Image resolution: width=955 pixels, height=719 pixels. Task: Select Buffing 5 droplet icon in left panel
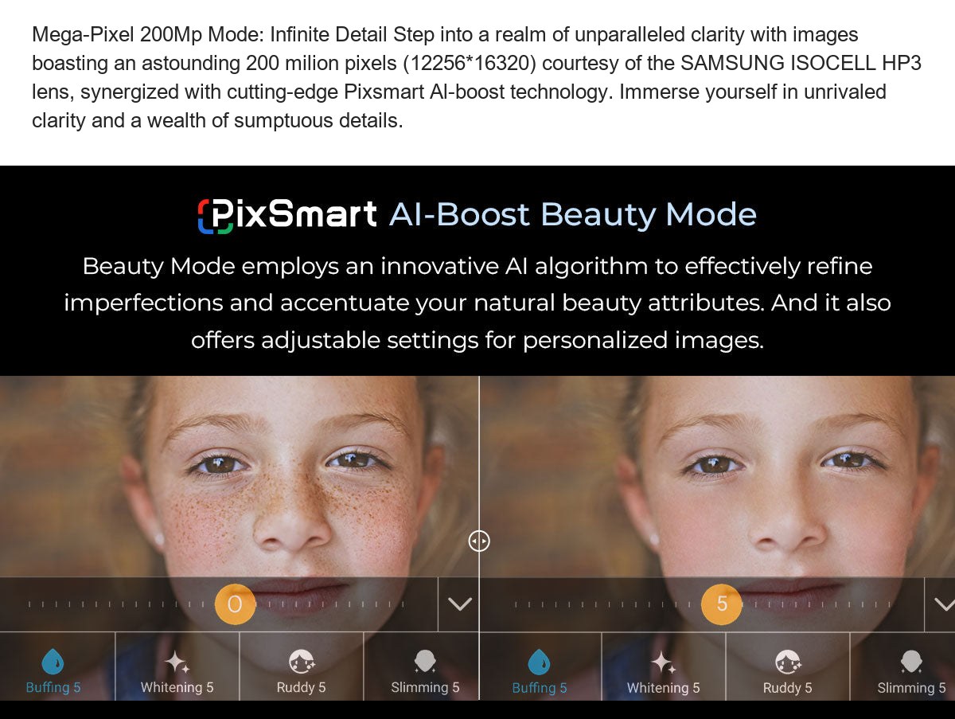pos(53,661)
